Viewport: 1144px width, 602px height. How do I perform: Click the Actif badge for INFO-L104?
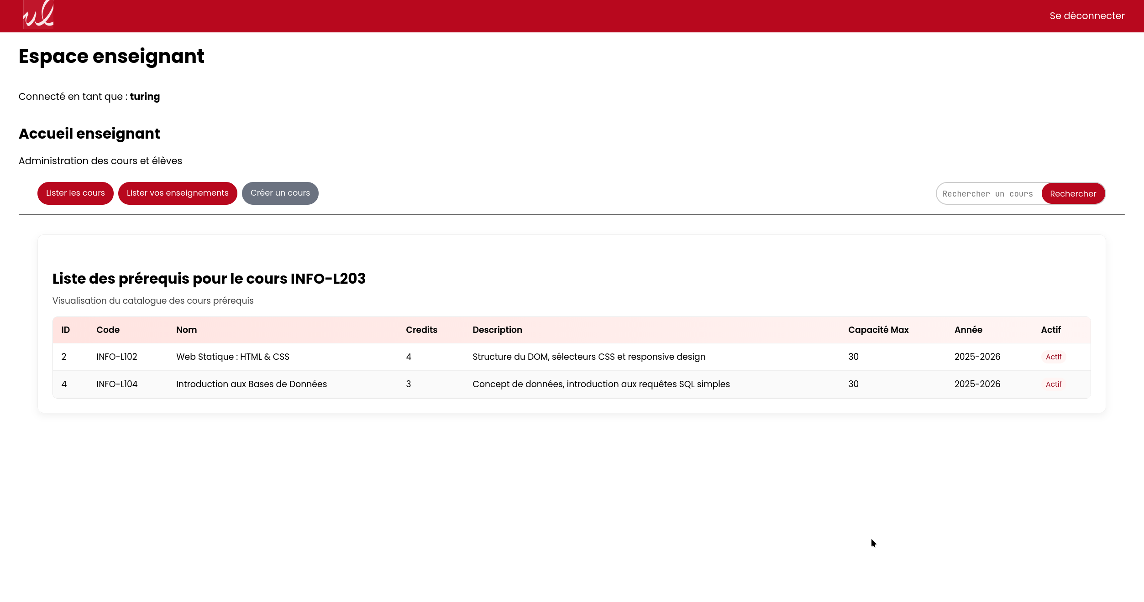tap(1053, 384)
